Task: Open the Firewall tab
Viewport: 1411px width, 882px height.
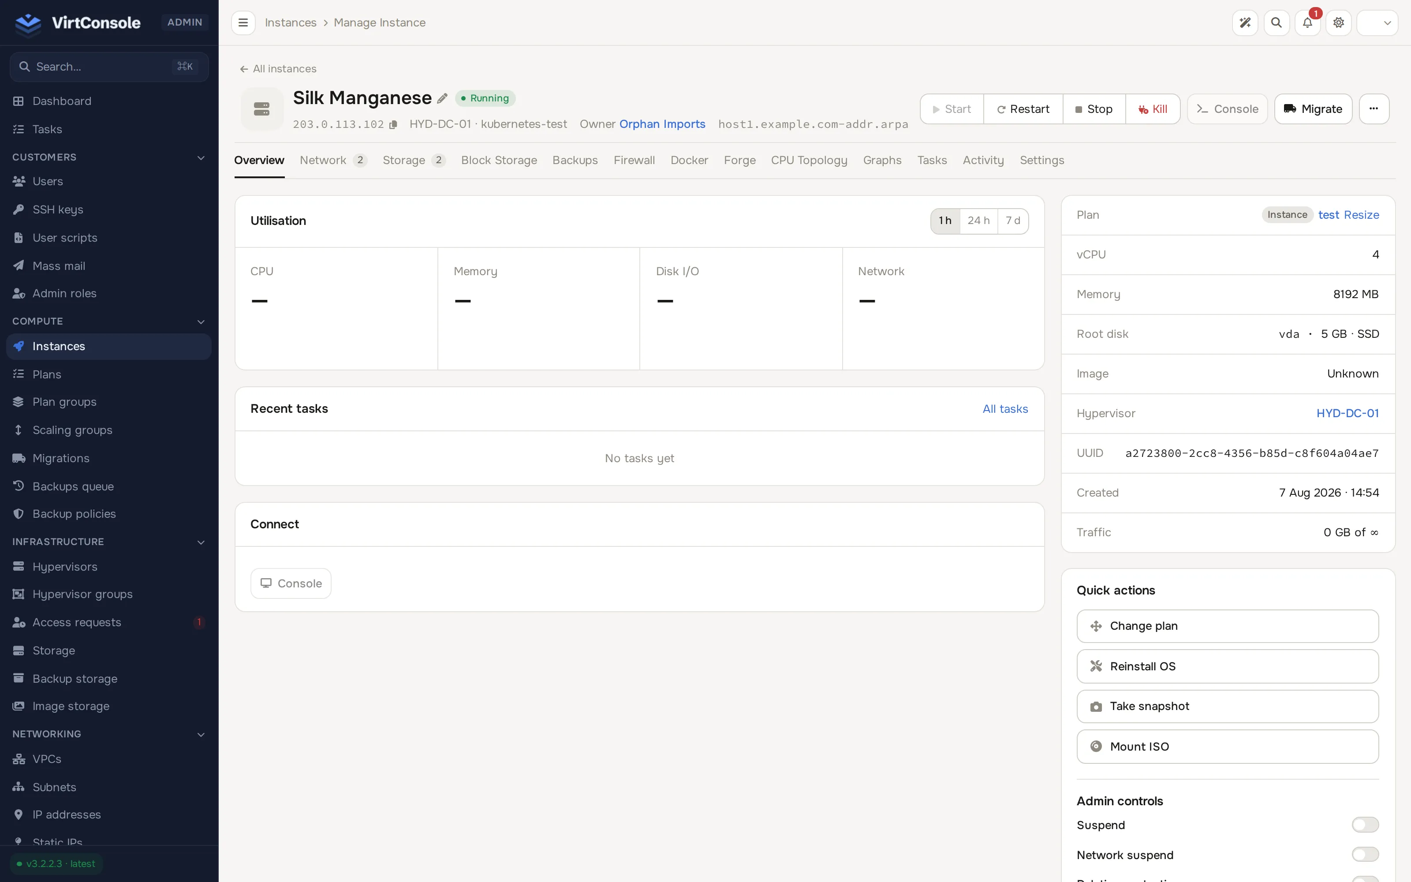Action: tap(634, 160)
